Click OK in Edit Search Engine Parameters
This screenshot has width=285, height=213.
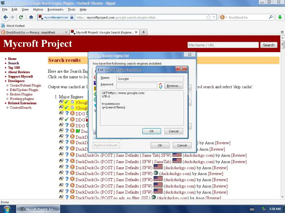pyautogui.click(x=152, y=131)
